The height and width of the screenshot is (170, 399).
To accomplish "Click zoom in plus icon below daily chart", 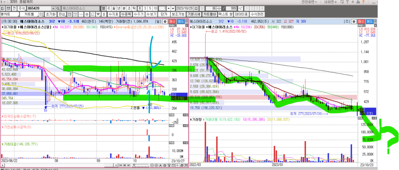I will coord(156,165).
